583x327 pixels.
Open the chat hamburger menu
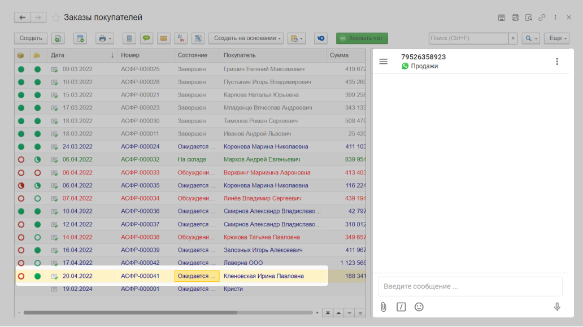384,62
